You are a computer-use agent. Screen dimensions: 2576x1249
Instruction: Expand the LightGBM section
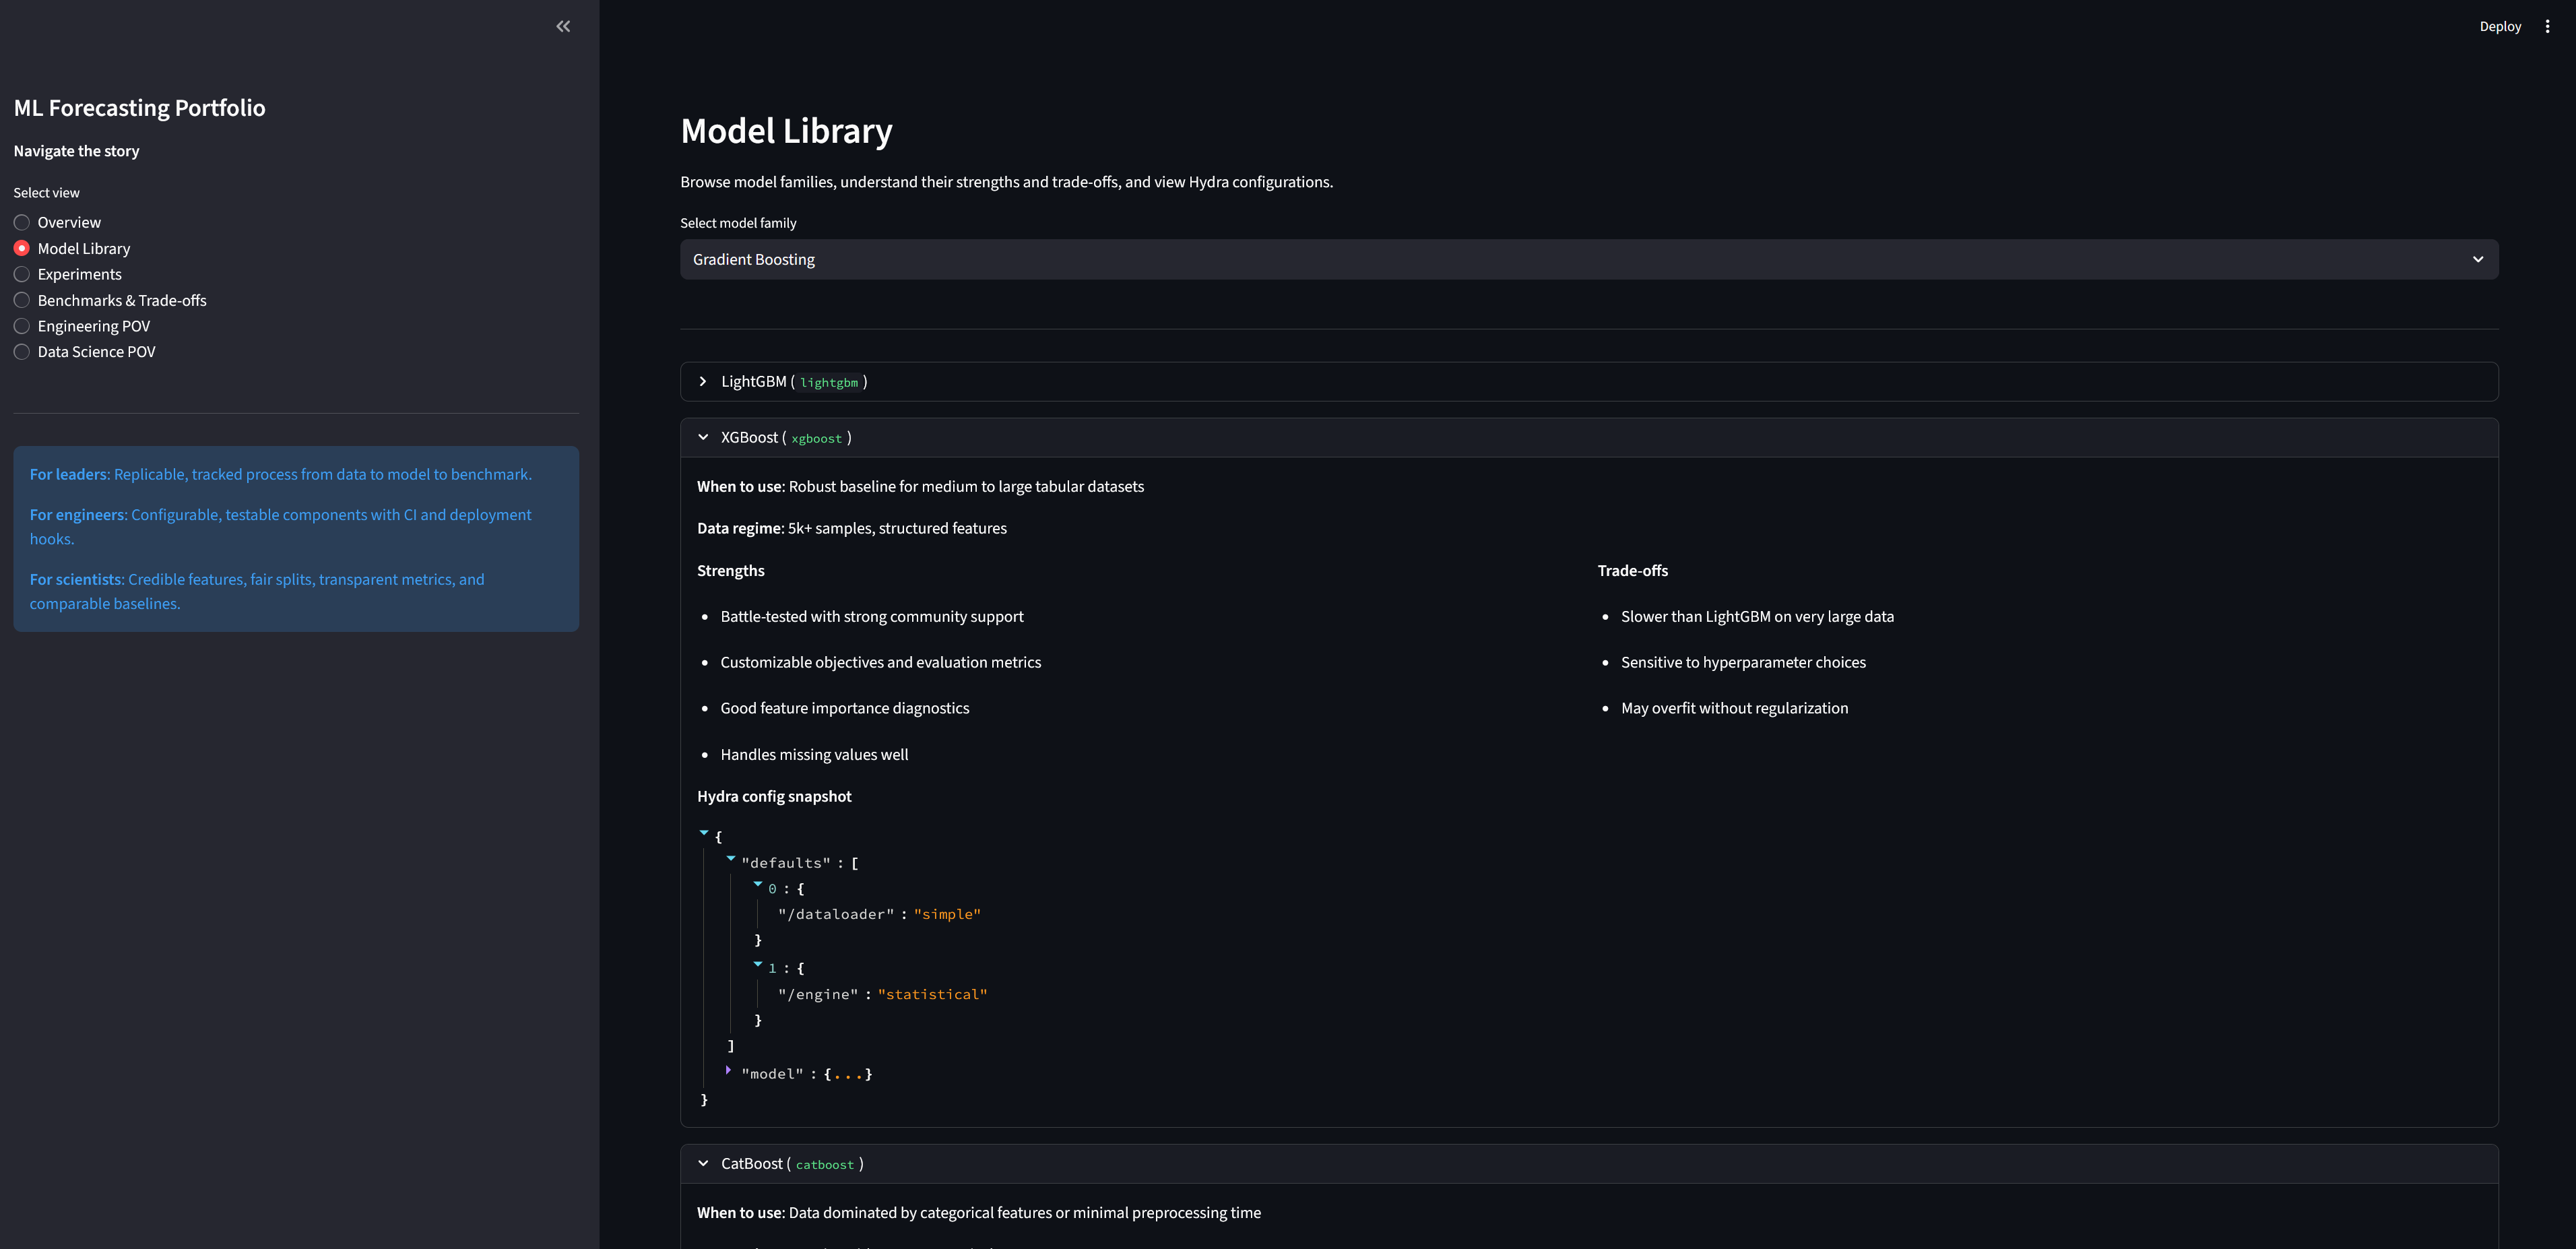coord(1589,382)
